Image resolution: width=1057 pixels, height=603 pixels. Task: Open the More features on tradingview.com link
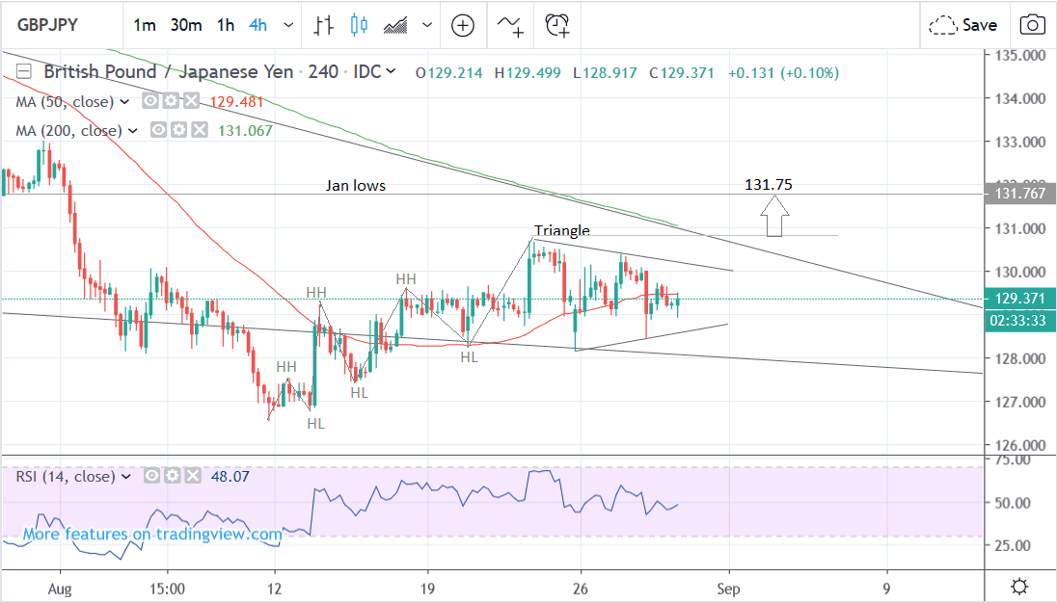tap(152, 534)
